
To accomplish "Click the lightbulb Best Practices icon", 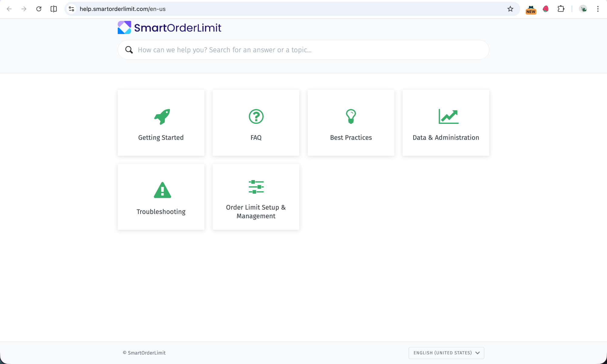I will pyautogui.click(x=351, y=117).
